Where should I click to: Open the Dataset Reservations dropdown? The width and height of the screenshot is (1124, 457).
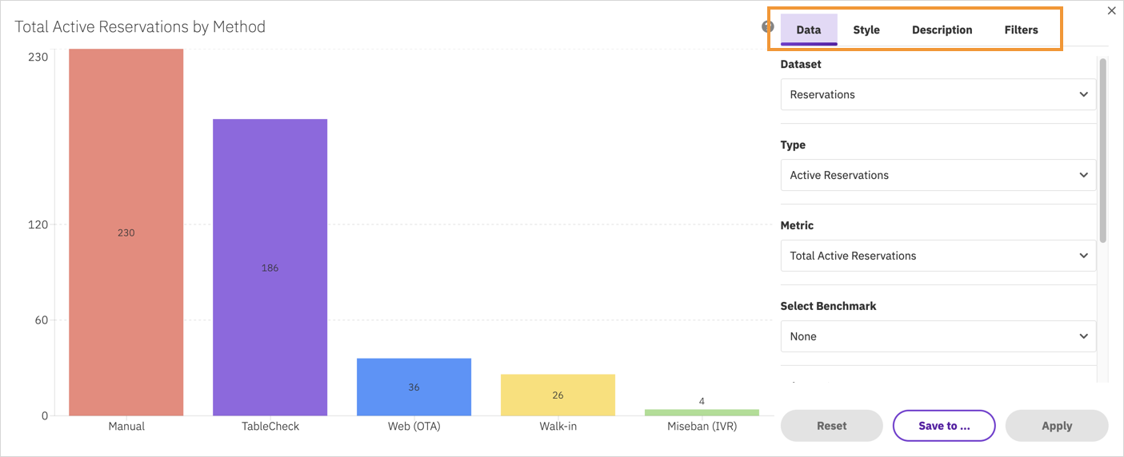[938, 94]
